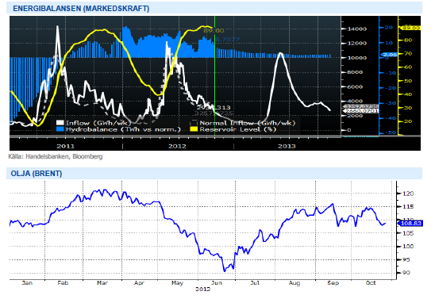Screen dimensions: 435x303
Task: Click the 2012 year label on energy chart
Action: click(x=177, y=146)
